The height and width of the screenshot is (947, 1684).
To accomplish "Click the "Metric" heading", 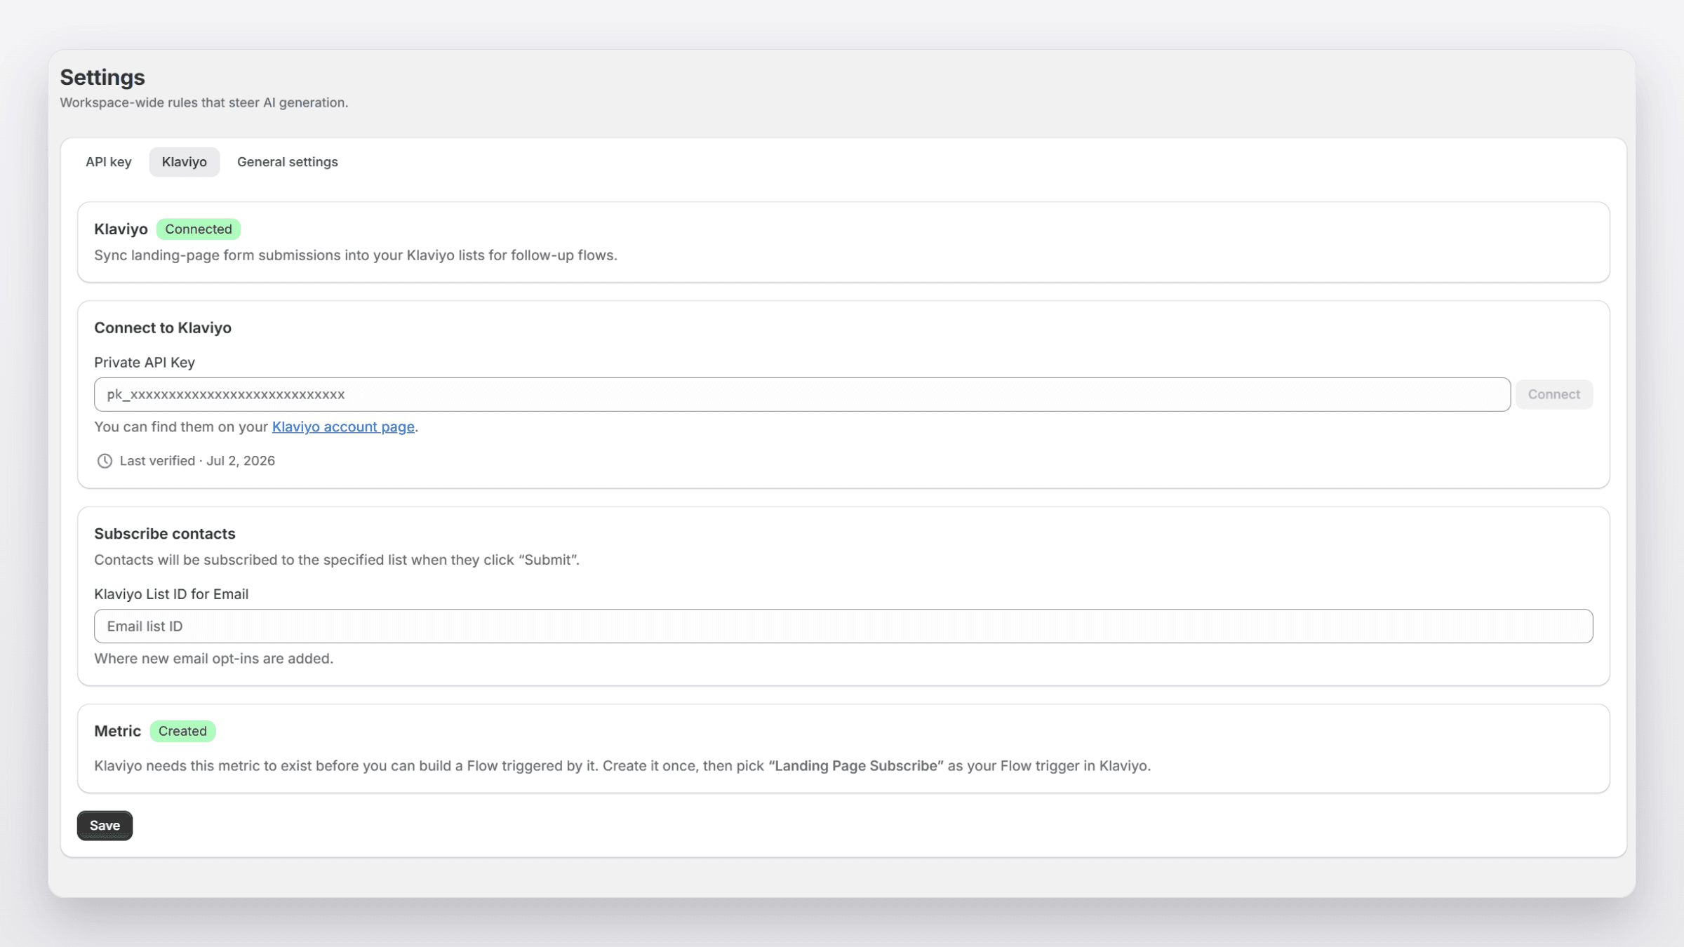I will 118,731.
